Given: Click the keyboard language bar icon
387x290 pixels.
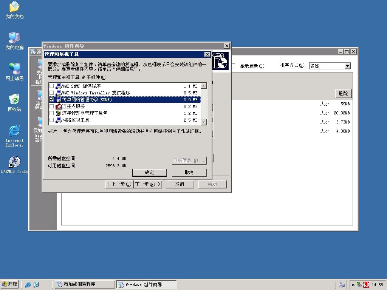Looking at the screenshot, I should [x=342, y=285].
